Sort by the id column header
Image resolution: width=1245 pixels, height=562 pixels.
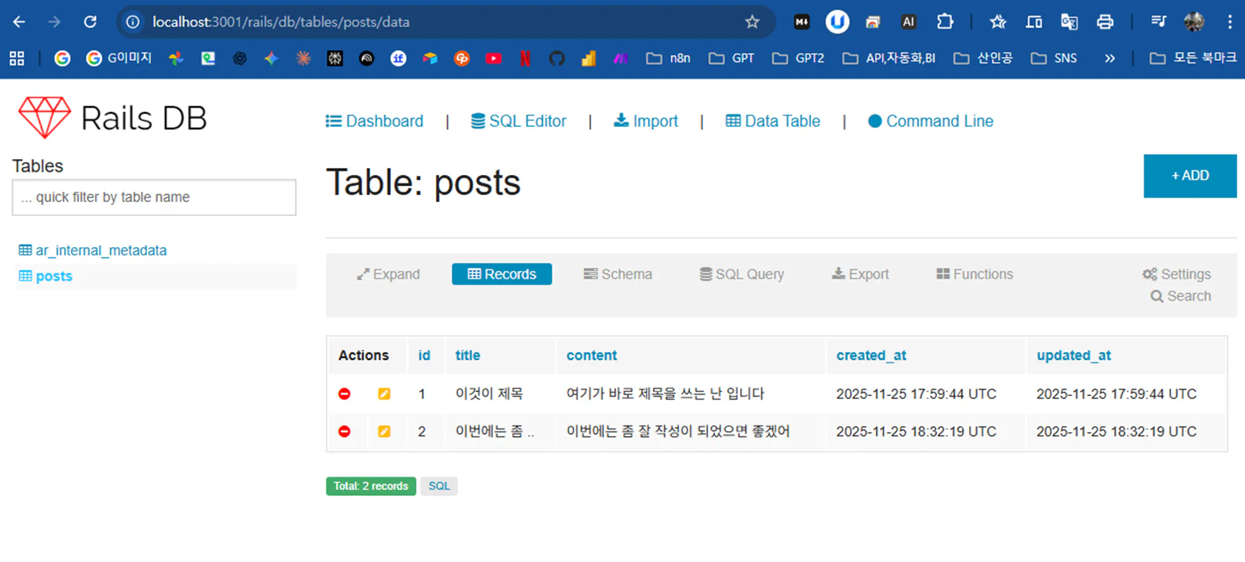(424, 355)
